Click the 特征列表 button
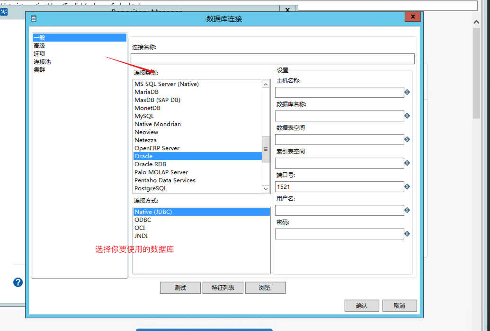This screenshot has height=331, width=490. (x=223, y=288)
